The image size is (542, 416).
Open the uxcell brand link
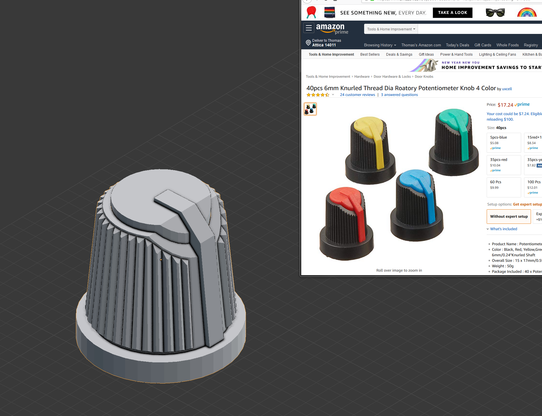coord(507,89)
